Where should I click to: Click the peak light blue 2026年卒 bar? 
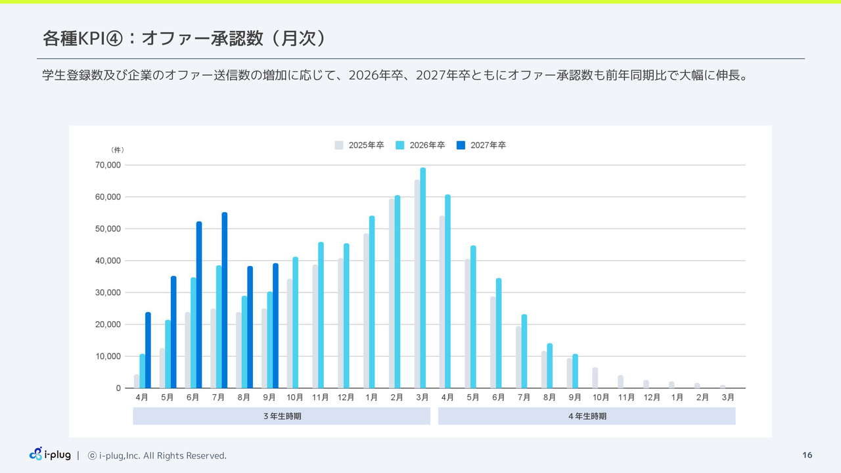click(423, 278)
